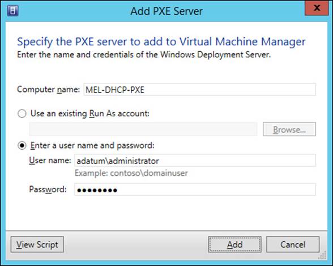
Task: Click the Specify the PXE server heading
Action: pos(161,42)
